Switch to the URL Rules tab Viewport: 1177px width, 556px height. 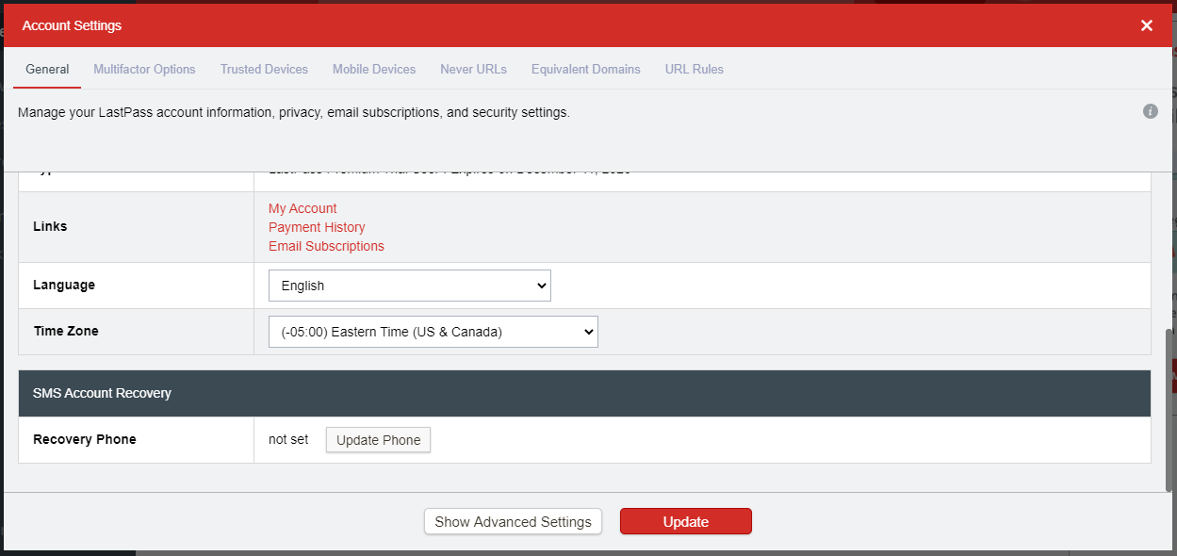point(695,69)
